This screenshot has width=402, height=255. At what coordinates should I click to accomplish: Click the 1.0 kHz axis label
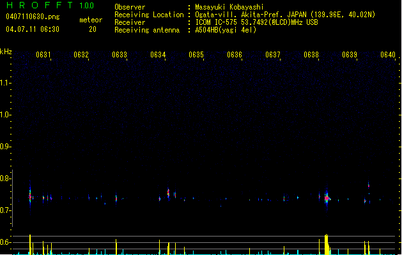tap(5, 115)
